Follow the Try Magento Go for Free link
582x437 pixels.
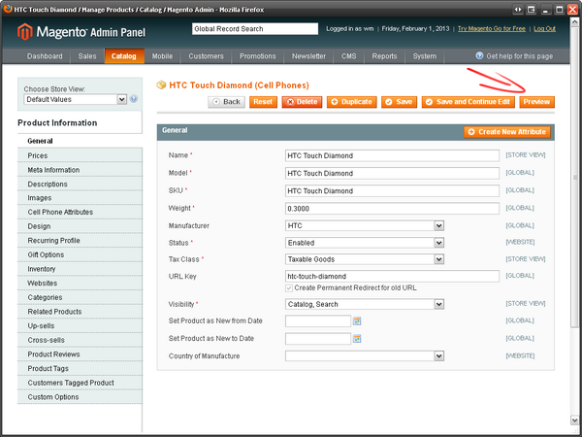pyautogui.click(x=492, y=28)
